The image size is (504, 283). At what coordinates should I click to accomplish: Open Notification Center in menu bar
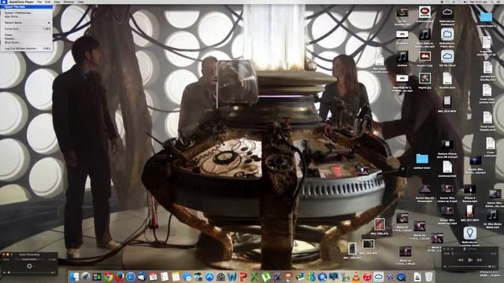tap(498, 2)
